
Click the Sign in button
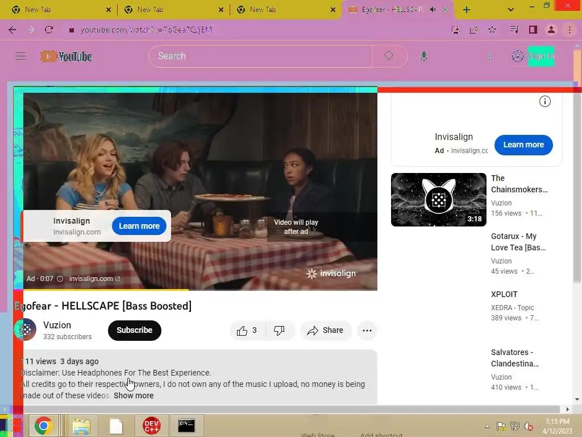pyautogui.click(x=534, y=56)
